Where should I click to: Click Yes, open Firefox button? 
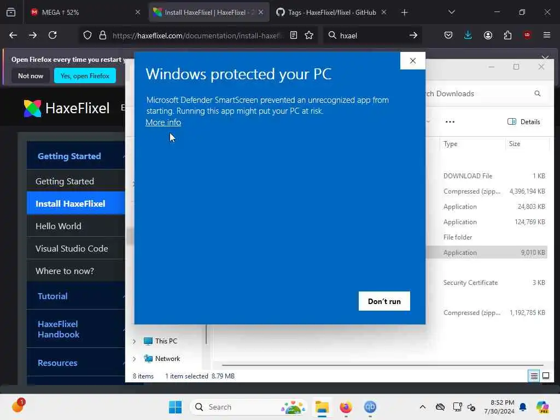[85, 75]
